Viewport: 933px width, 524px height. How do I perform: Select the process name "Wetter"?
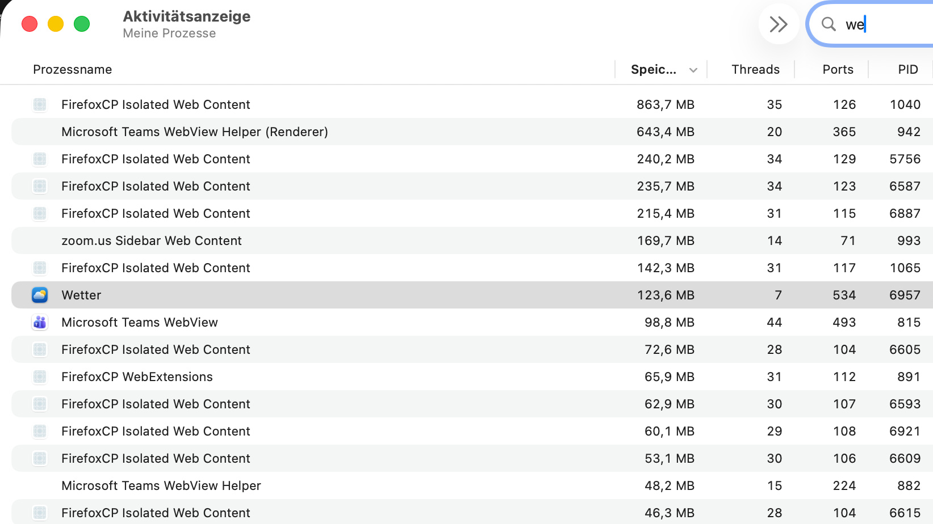(81, 295)
